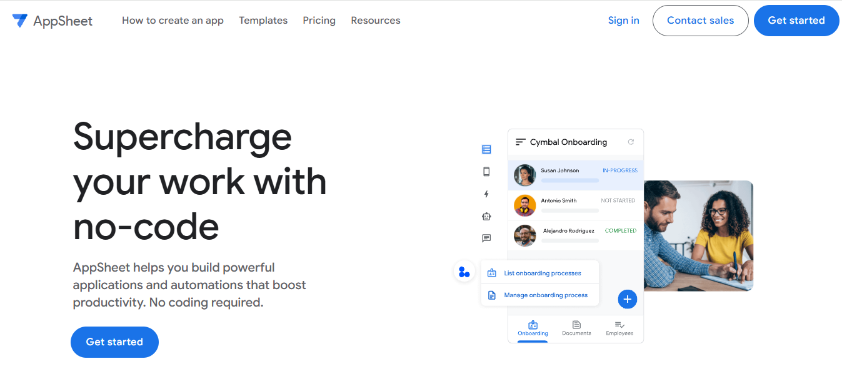
Task: Click the AppSheet logo
Action: click(x=53, y=20)
